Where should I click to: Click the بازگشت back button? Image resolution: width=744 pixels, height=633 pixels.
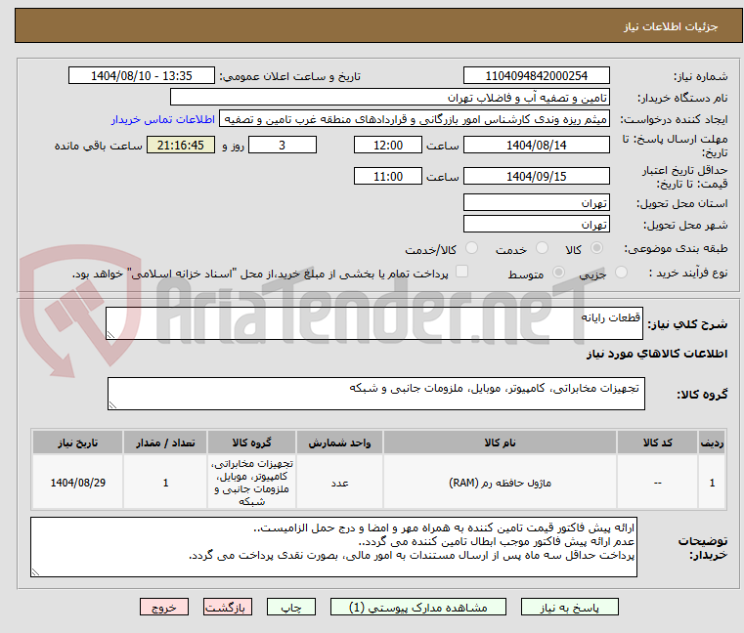coord(226,607)
